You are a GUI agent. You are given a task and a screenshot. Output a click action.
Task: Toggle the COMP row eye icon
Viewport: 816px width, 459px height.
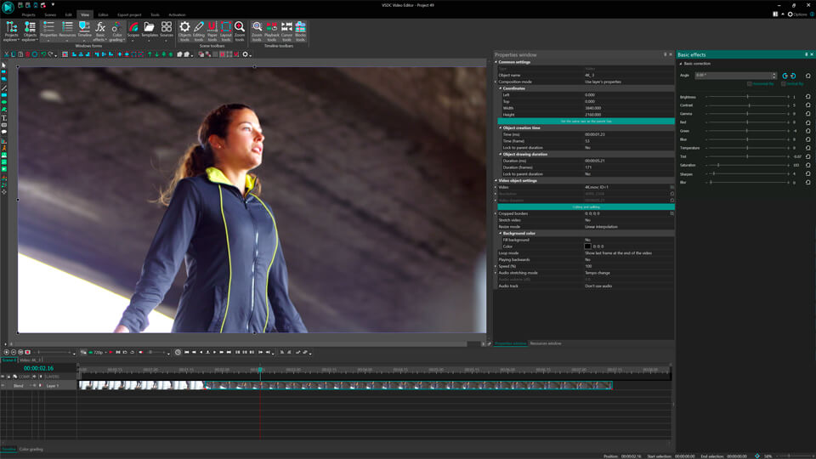[3, 377]
